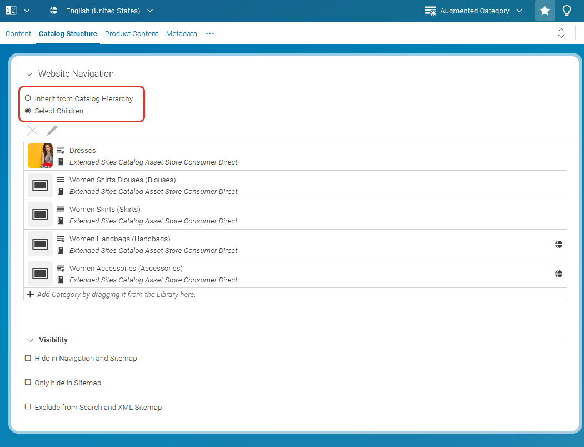Viewport: 584px width, 447px height.
Task: Click the category hierarchy icon beside Dresses
Action: pyautogui.click(x=59, y=150)
